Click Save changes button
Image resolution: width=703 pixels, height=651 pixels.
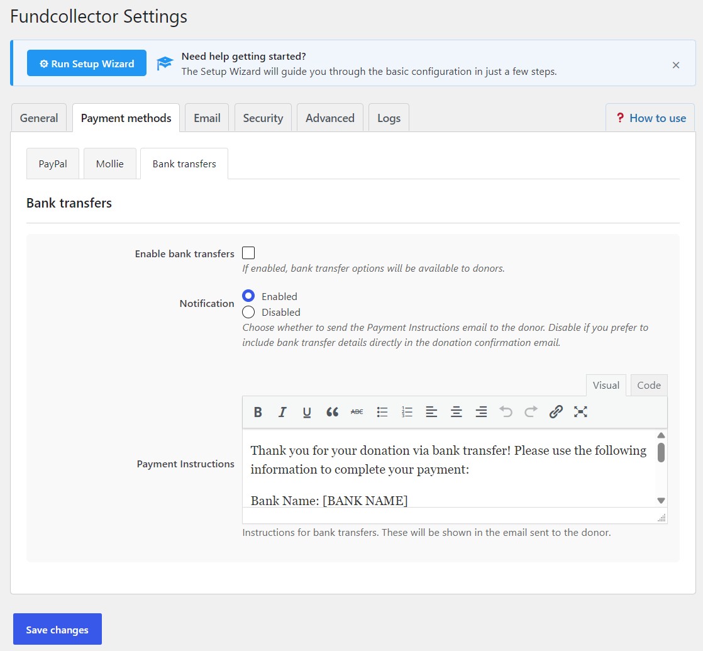click(57, 630)
